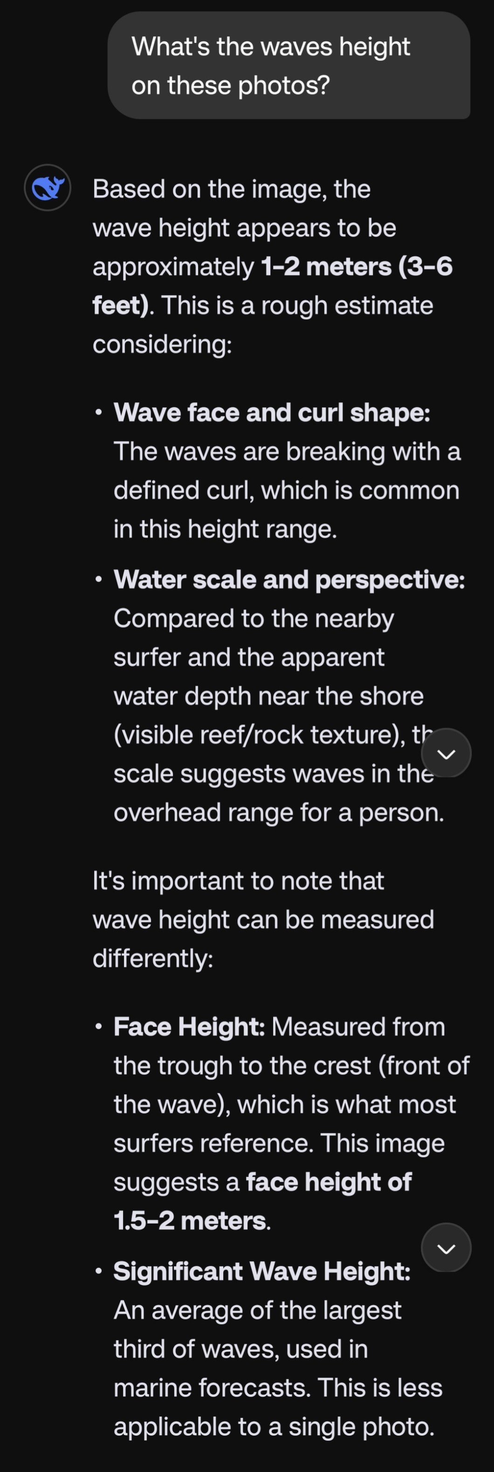Click the "It's important to note that" line
Screen dimensions: 494x1472
coord(238,880)
